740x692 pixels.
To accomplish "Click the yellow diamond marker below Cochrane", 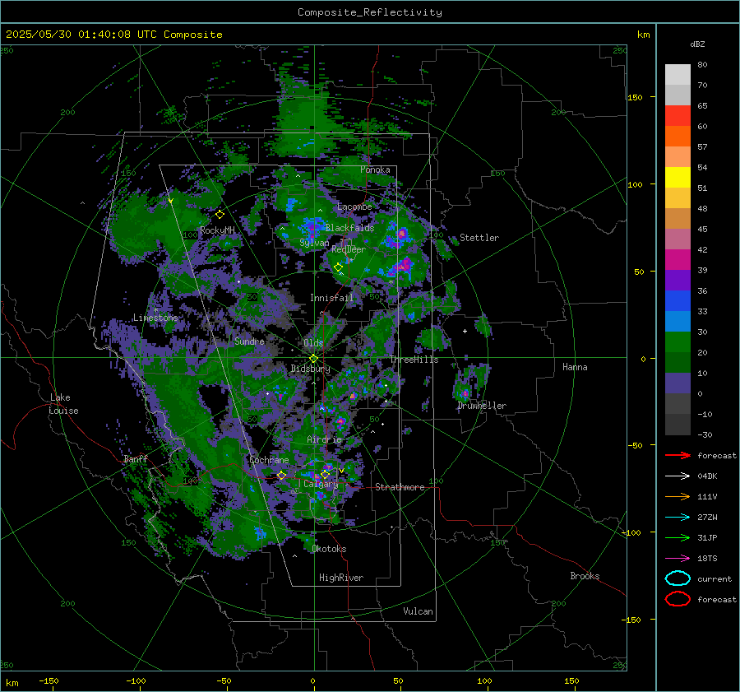I will click(281, 476).
